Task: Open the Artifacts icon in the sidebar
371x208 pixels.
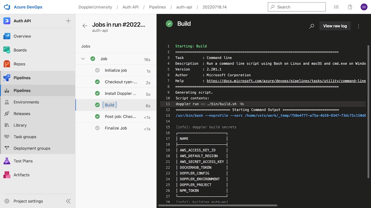Action: (x=7, y=175)
